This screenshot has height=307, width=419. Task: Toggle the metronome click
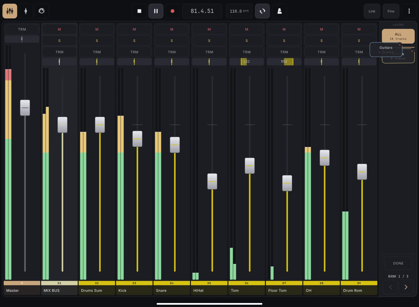coord(279,11)
